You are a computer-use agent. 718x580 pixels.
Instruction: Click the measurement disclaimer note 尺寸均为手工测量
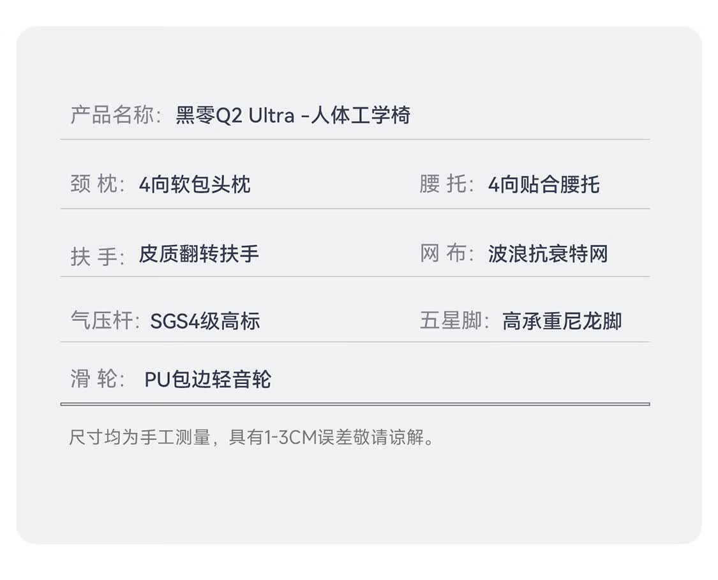(x=140, y=438)
